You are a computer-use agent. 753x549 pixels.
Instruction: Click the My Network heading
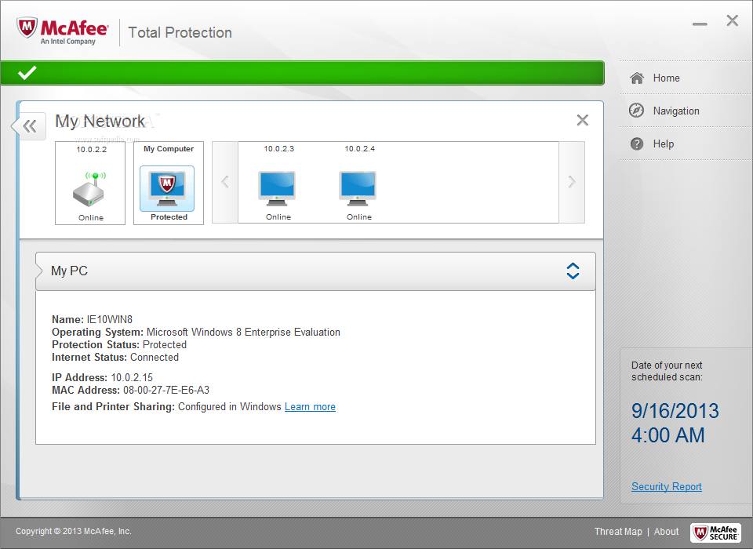[100, 121]
